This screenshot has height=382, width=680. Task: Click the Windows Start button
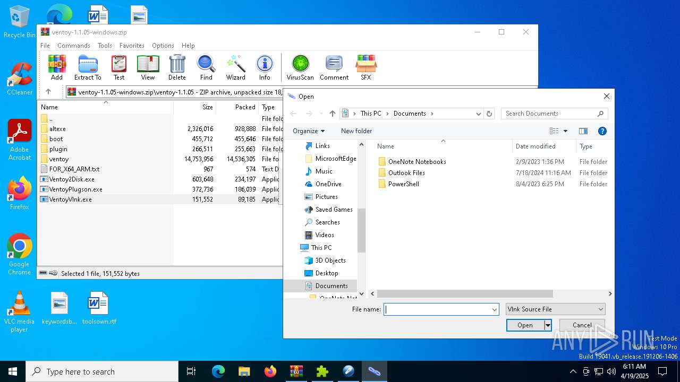point(13,371)
